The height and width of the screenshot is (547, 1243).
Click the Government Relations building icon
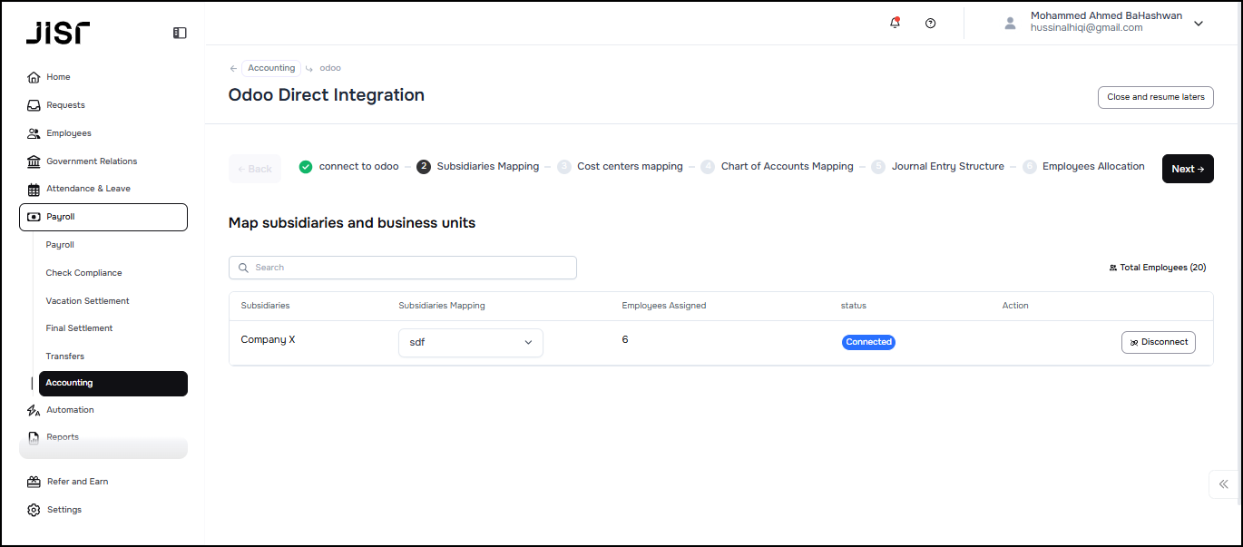pos(34,161)
